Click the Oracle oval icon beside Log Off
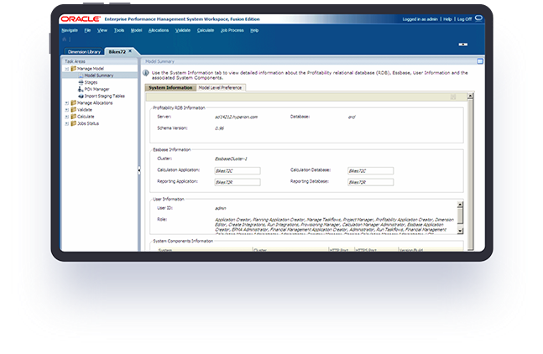 pos(478,18)
